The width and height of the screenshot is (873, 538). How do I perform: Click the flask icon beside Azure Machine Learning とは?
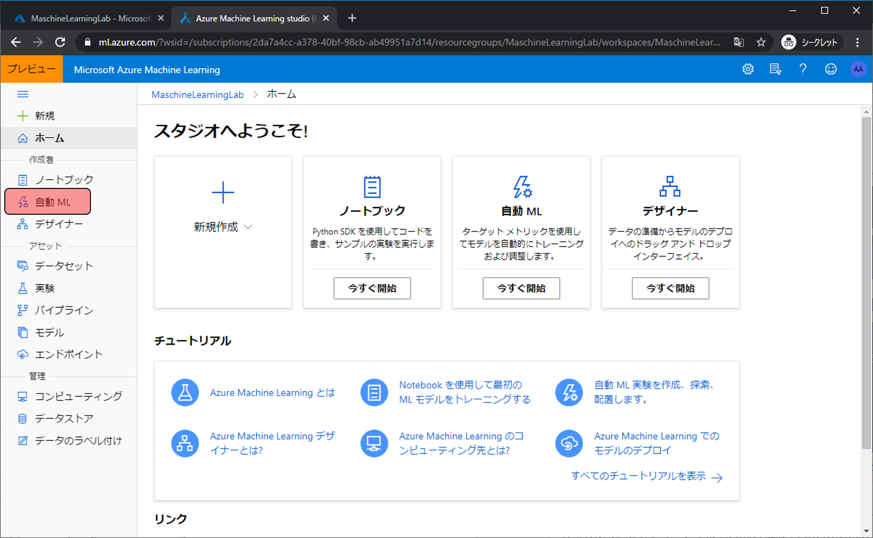[x=185, y=393]
